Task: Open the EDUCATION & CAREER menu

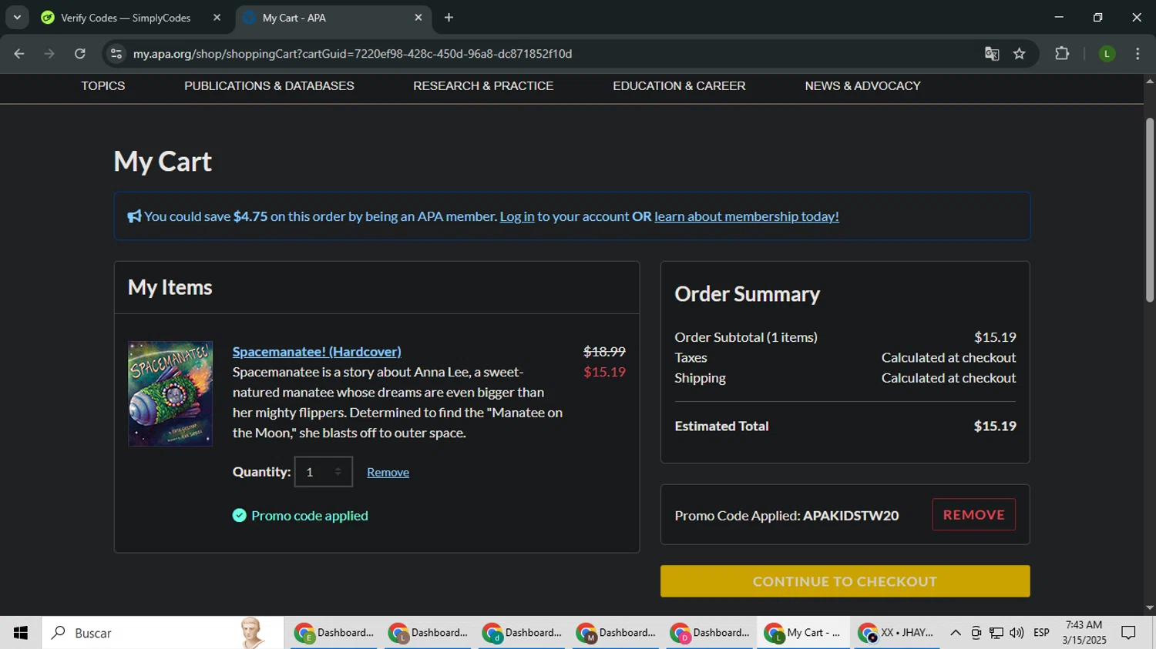Action: [x=679, y=86]
